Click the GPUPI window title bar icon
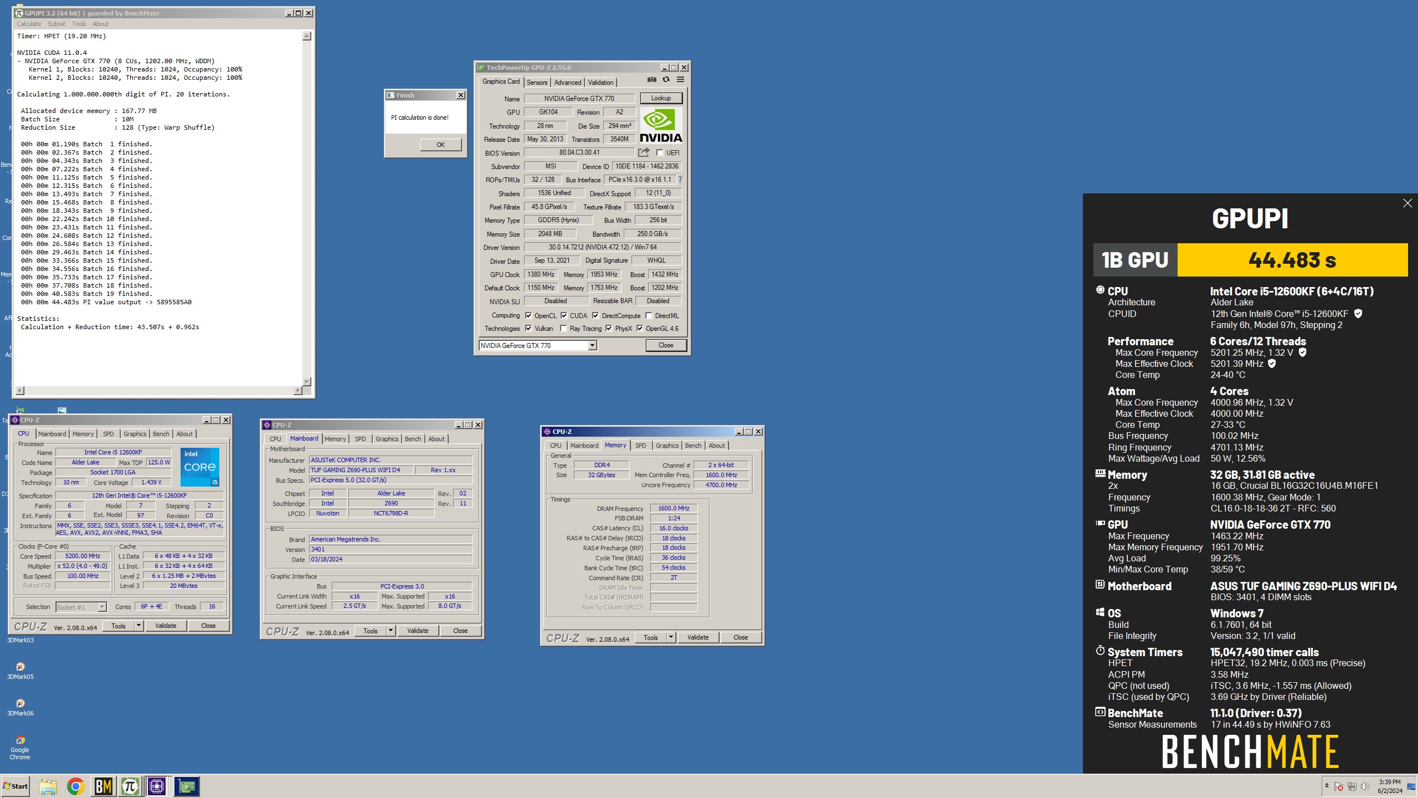Viewport: 1418px width, 798px height. click(19, 13)
